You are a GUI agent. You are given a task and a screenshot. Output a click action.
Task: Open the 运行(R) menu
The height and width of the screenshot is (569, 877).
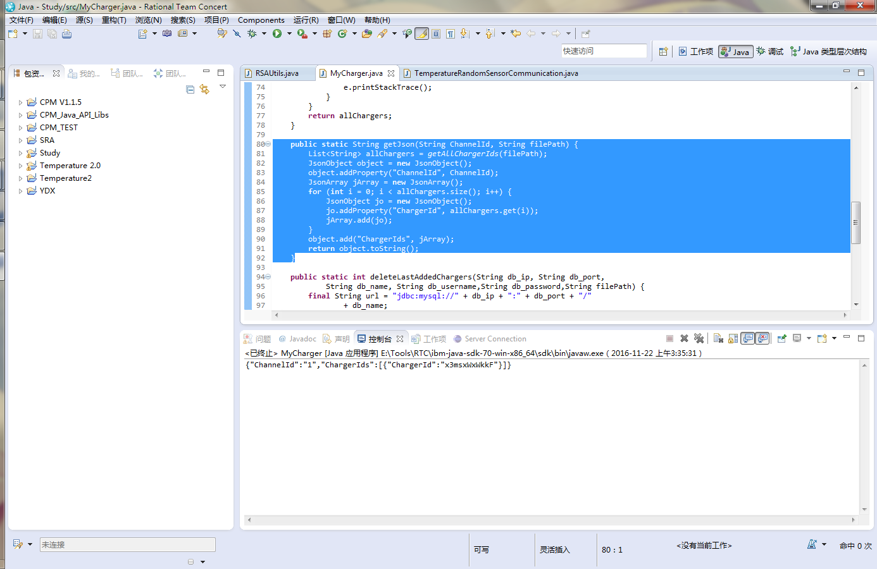coord(306,20)
